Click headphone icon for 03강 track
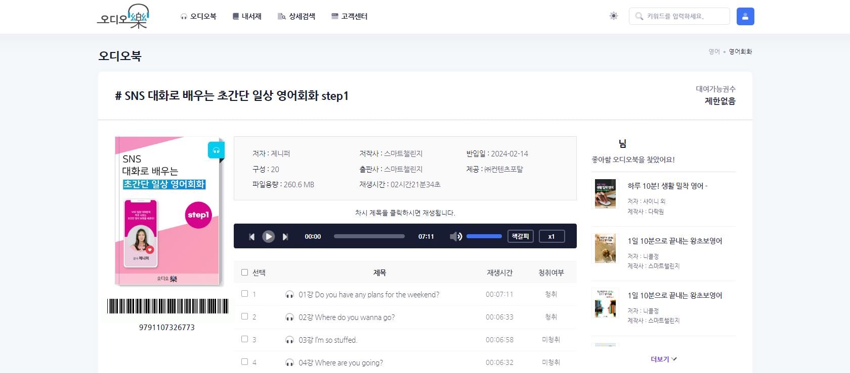 pyautogui.click(x=290, y=340)
